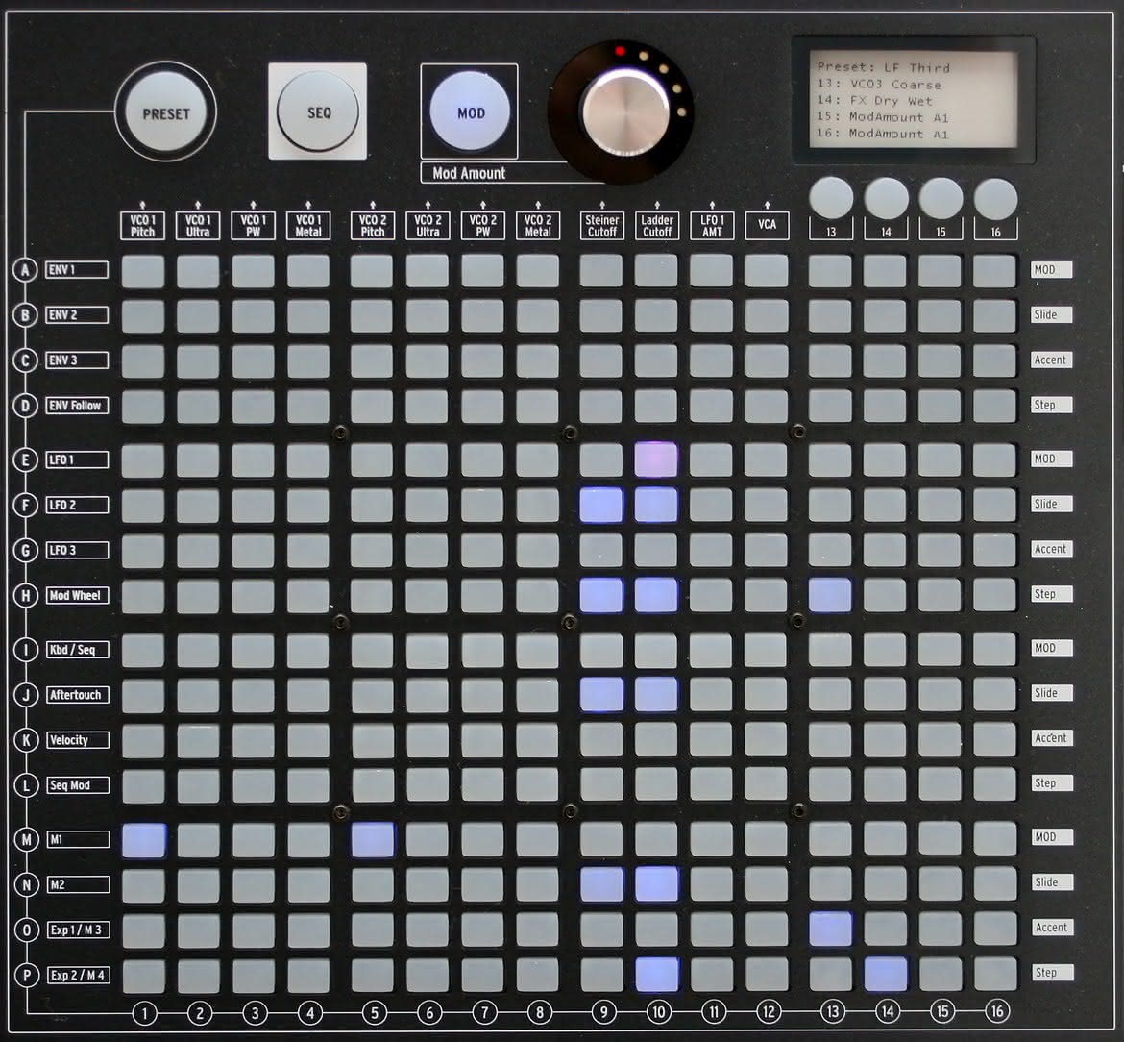Toggle the lit Mod Wheel pad in column 13
The width and height of the screenshot is (1124, 1042).
point(830,596)
